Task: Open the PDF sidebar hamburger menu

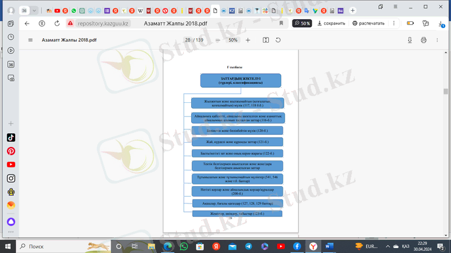Action: point(30,40)
